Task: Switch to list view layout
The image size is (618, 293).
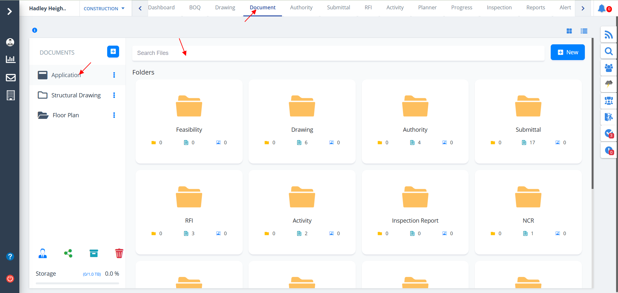Action: click(x=584, y=31)
